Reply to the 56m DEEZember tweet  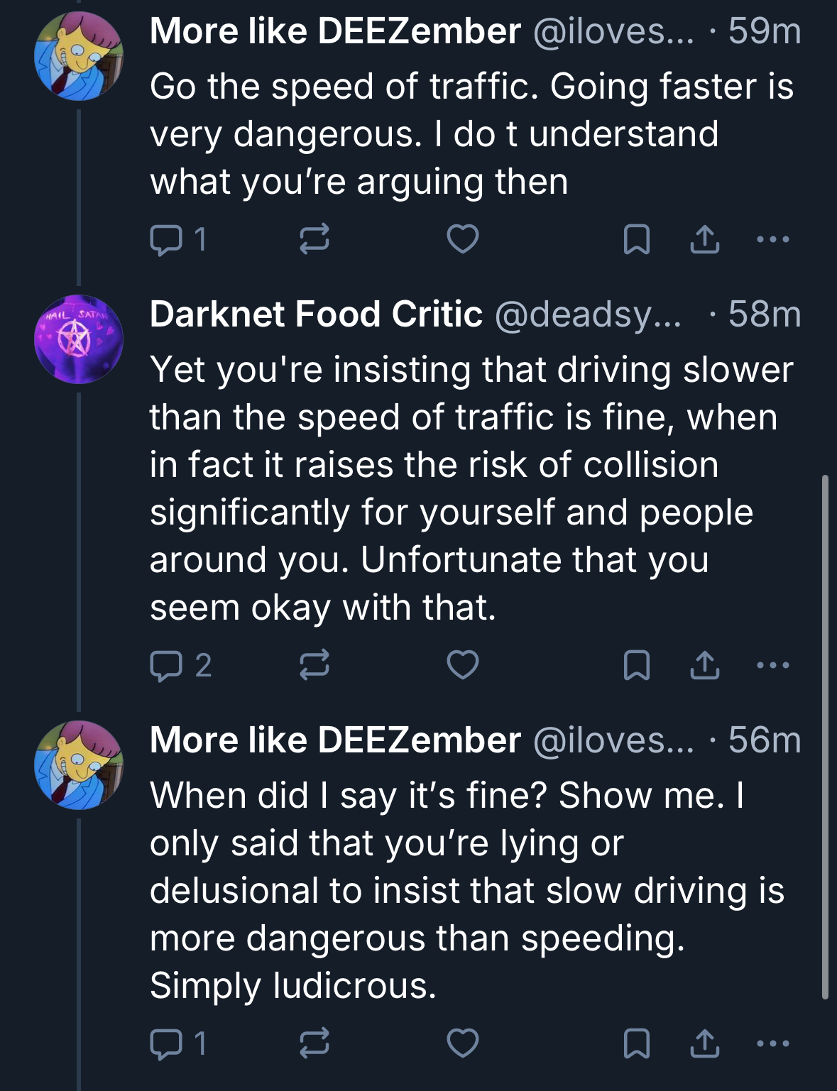pos(165,1043)
